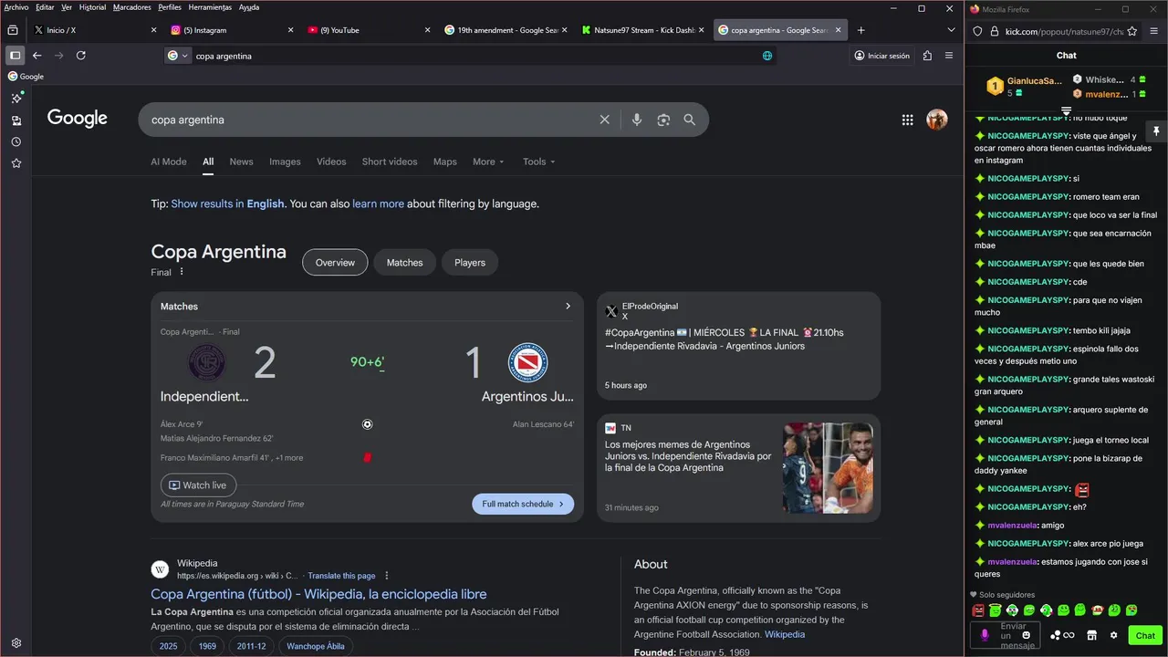Click the Matches chip button
Image resolution: width=1168 pixels, height=657 pixels.
coord(404,263)
